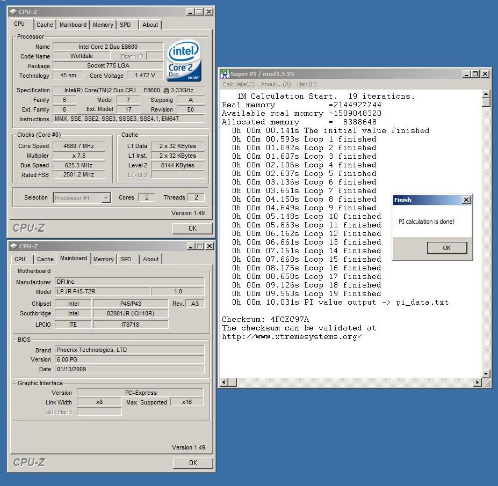Click the Super PI horizontal scrollbar thumb
498x486 pixels.
(x=233, y=382)
